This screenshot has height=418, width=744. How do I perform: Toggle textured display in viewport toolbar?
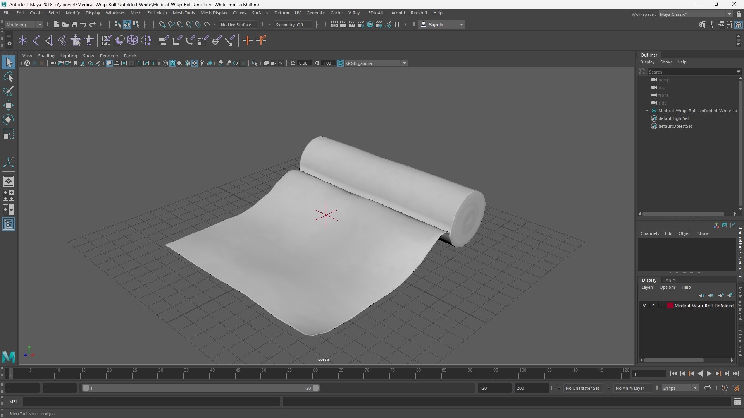pos(195,63)
